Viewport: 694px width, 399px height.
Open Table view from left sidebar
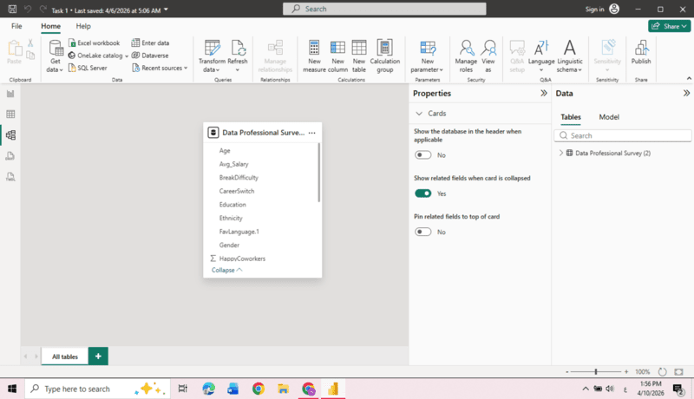tap(11, 114)
